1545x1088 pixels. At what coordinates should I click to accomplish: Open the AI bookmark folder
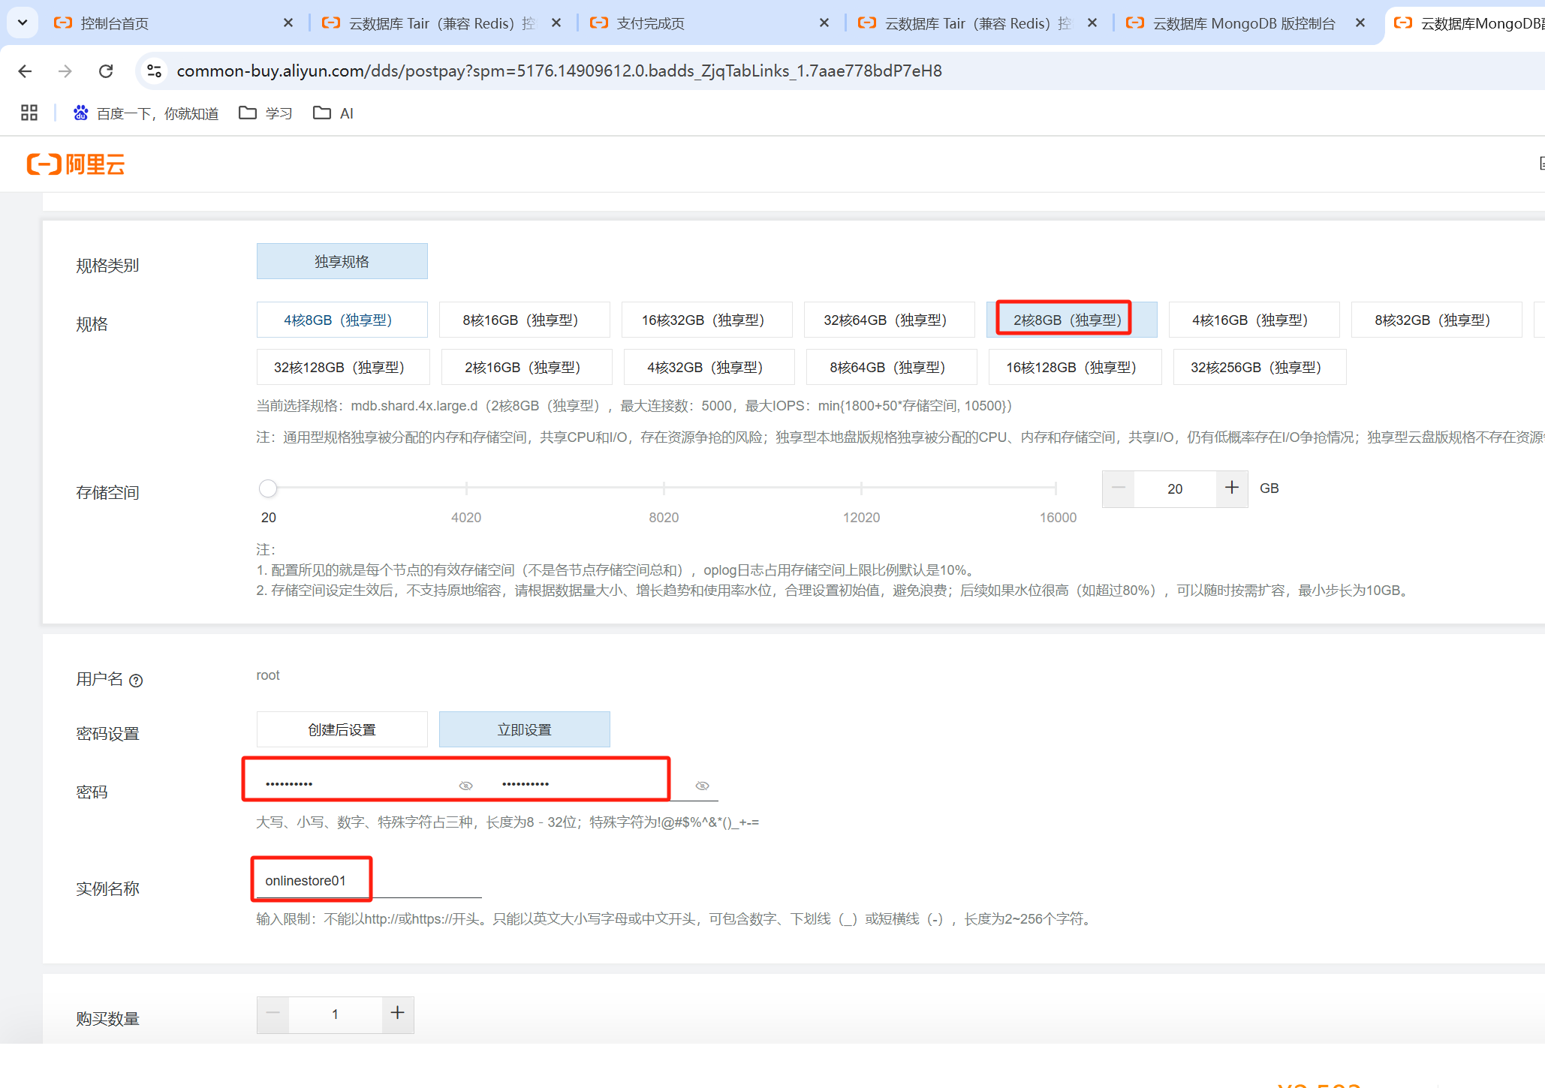(x=333, y=113)
